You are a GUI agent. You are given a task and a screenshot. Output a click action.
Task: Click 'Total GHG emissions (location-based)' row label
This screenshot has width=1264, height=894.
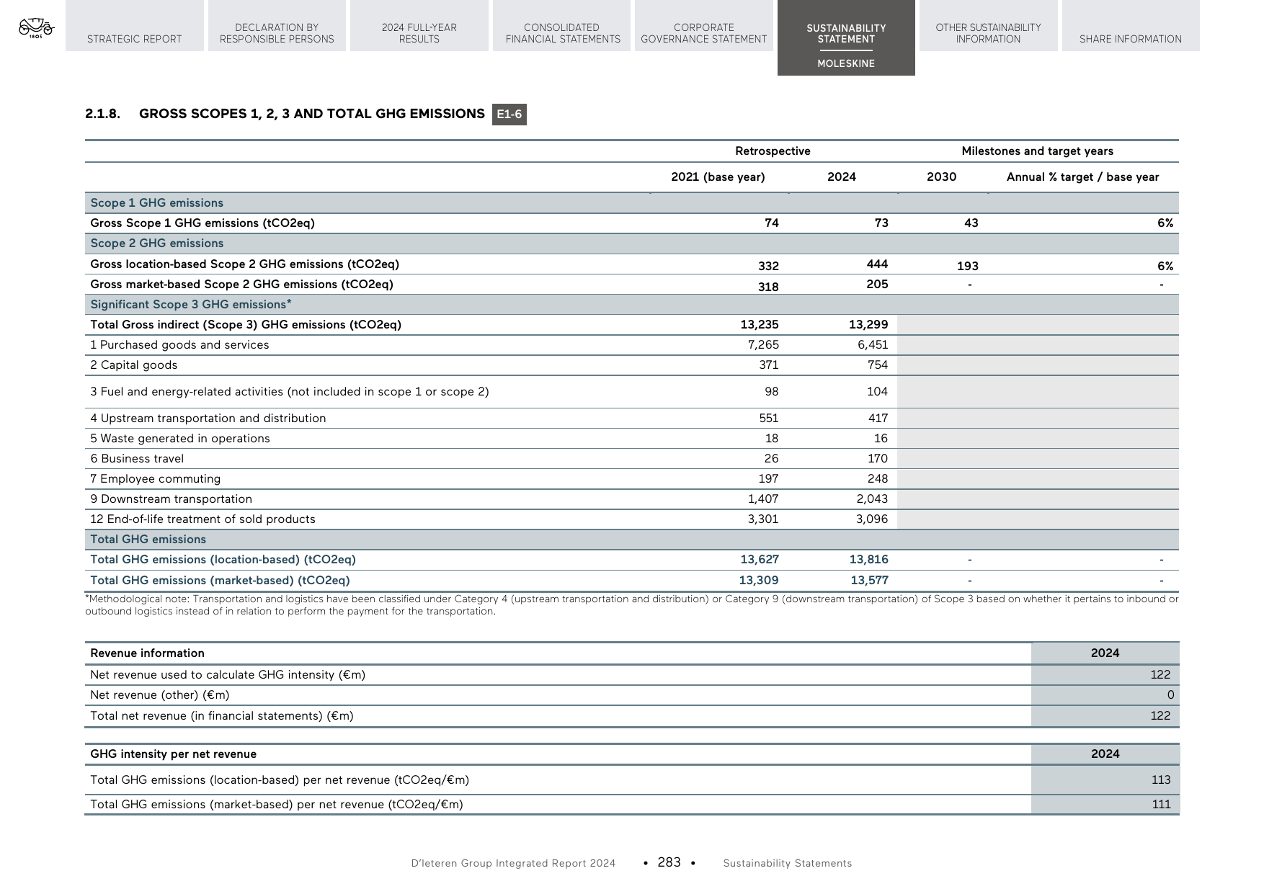coord(223,560)
